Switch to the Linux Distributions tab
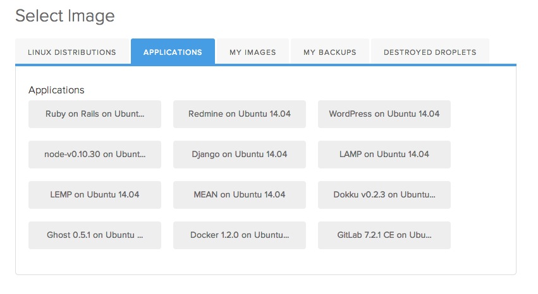 [72, 52]
